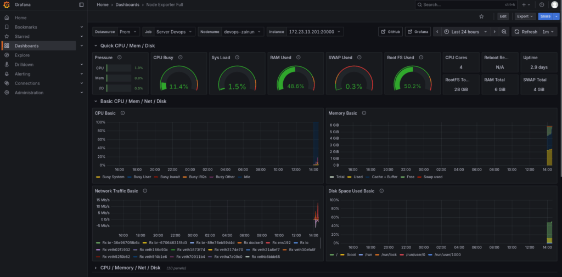Expand the CPU / Memory / Net / Disk row

[130, 268]
